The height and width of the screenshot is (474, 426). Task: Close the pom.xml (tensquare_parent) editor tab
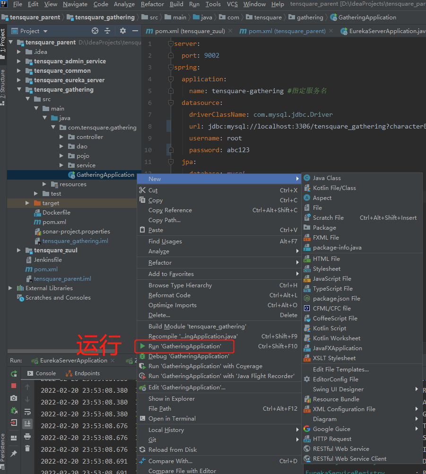tap(331, 31)
